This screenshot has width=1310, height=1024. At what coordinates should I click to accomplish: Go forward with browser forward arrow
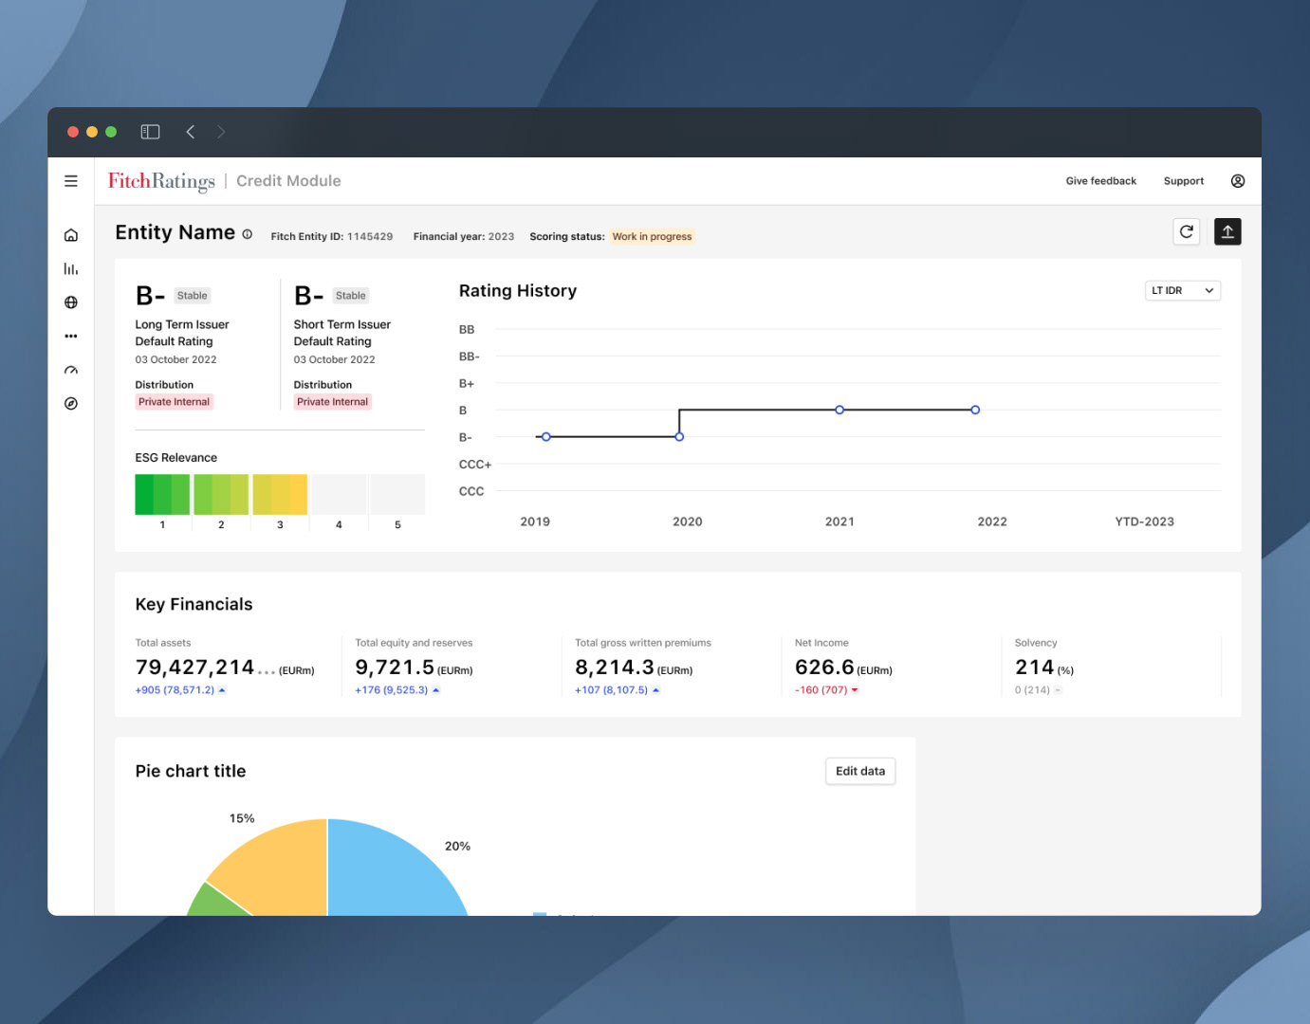(221, 132)
